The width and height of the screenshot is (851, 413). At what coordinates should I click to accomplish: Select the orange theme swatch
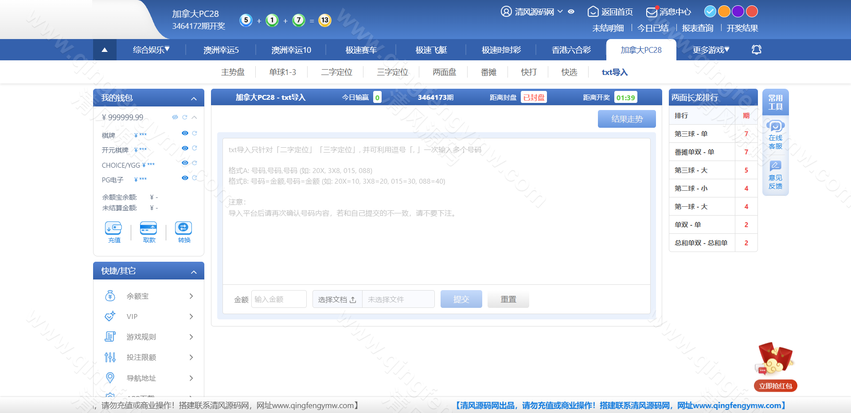[x=724, y=11]
